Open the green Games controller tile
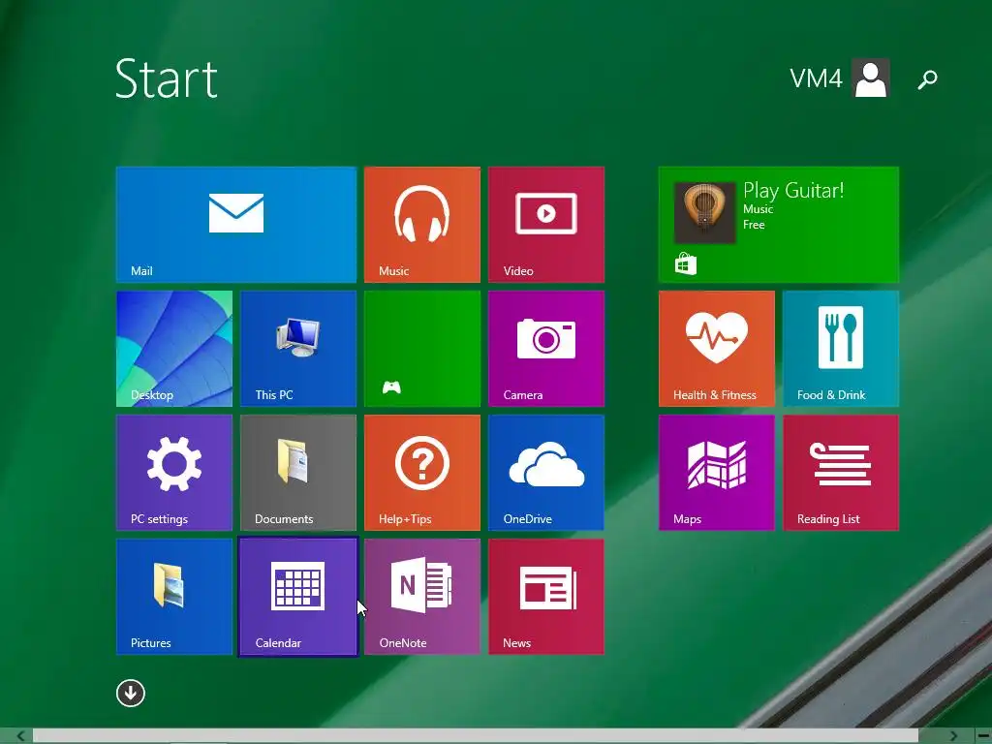992x744 pixels. (x=422, y=349)
